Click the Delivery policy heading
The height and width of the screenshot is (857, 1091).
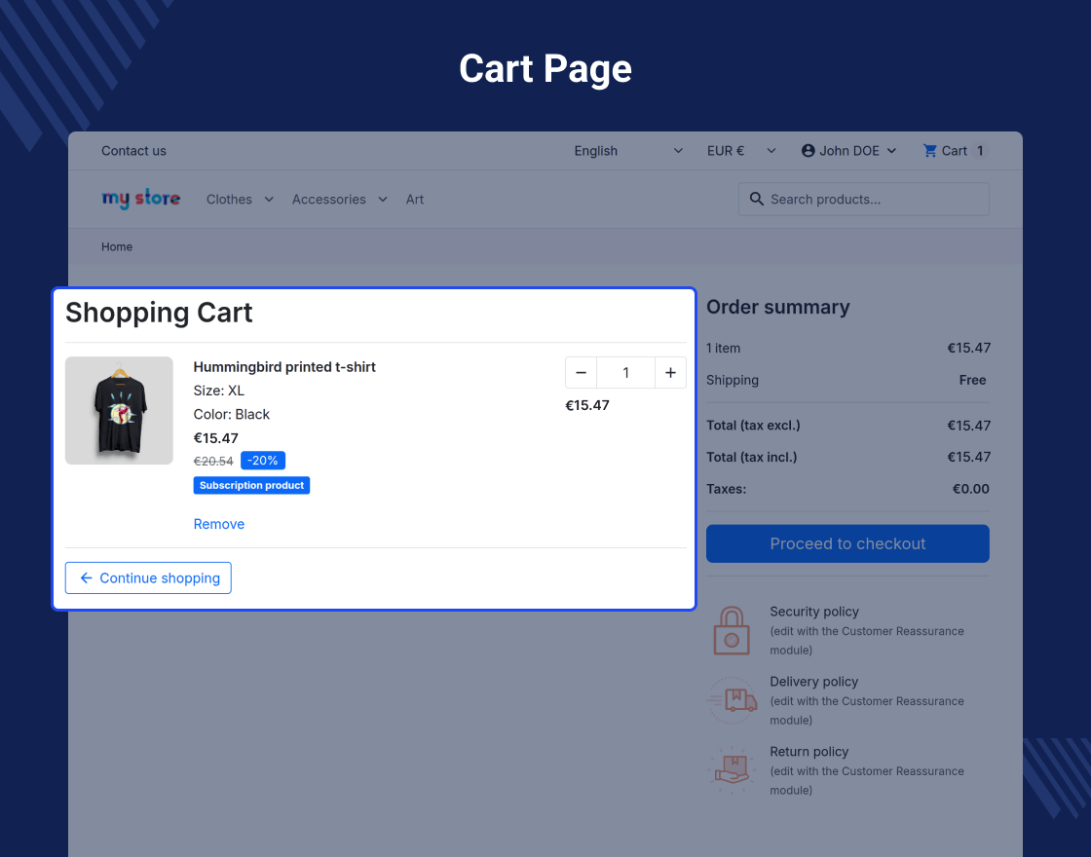click(813, 682)
